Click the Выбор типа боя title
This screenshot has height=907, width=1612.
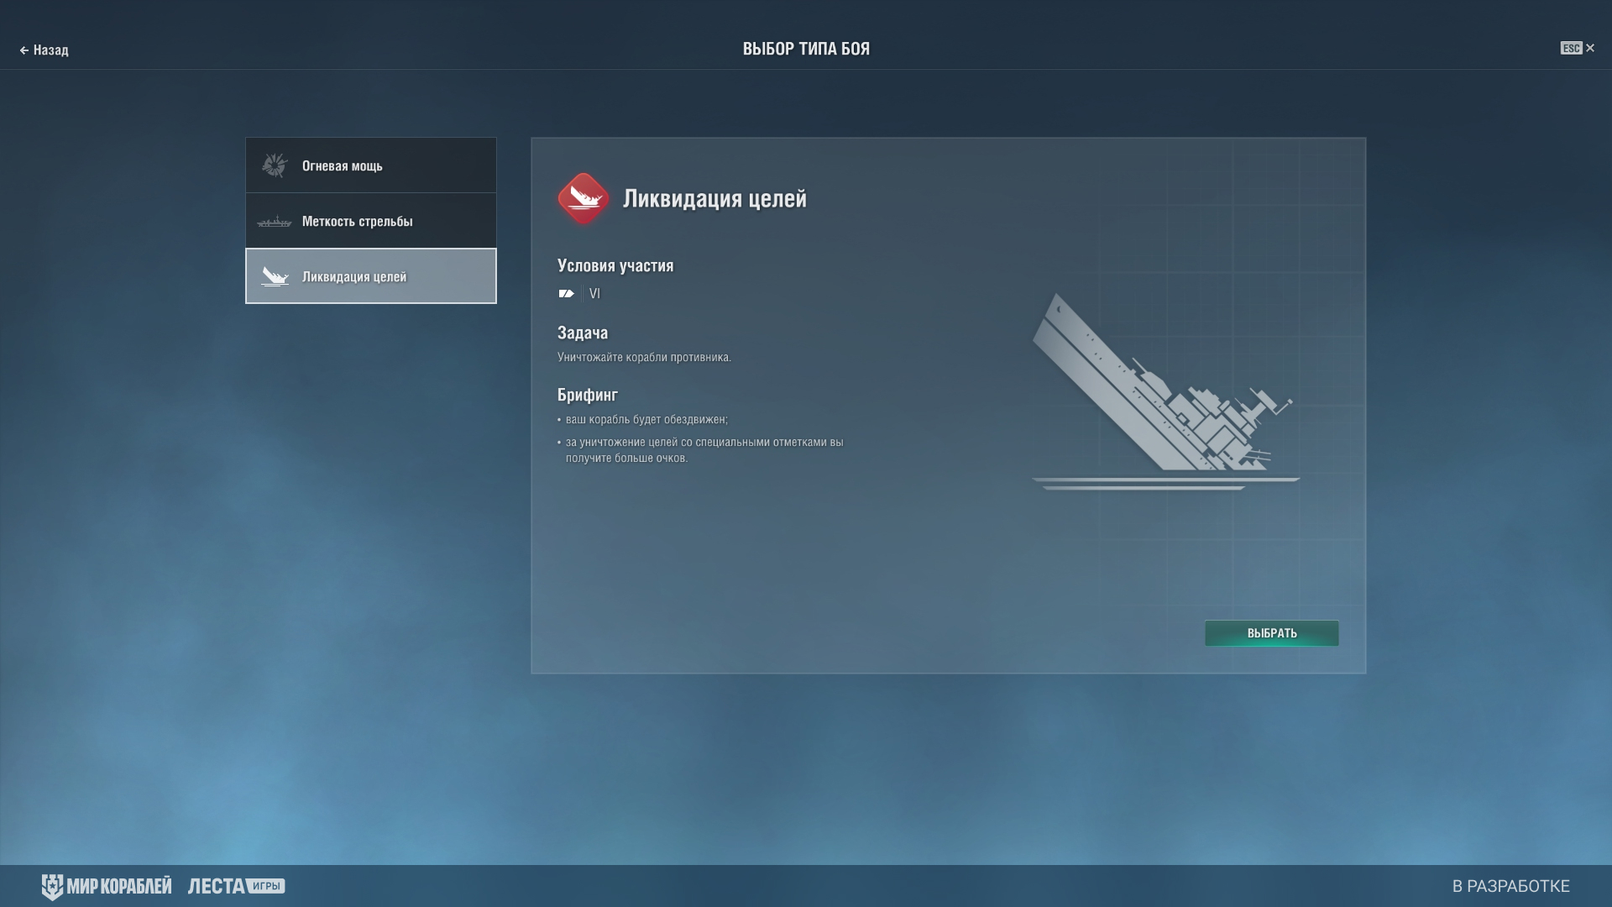point(806,49)
